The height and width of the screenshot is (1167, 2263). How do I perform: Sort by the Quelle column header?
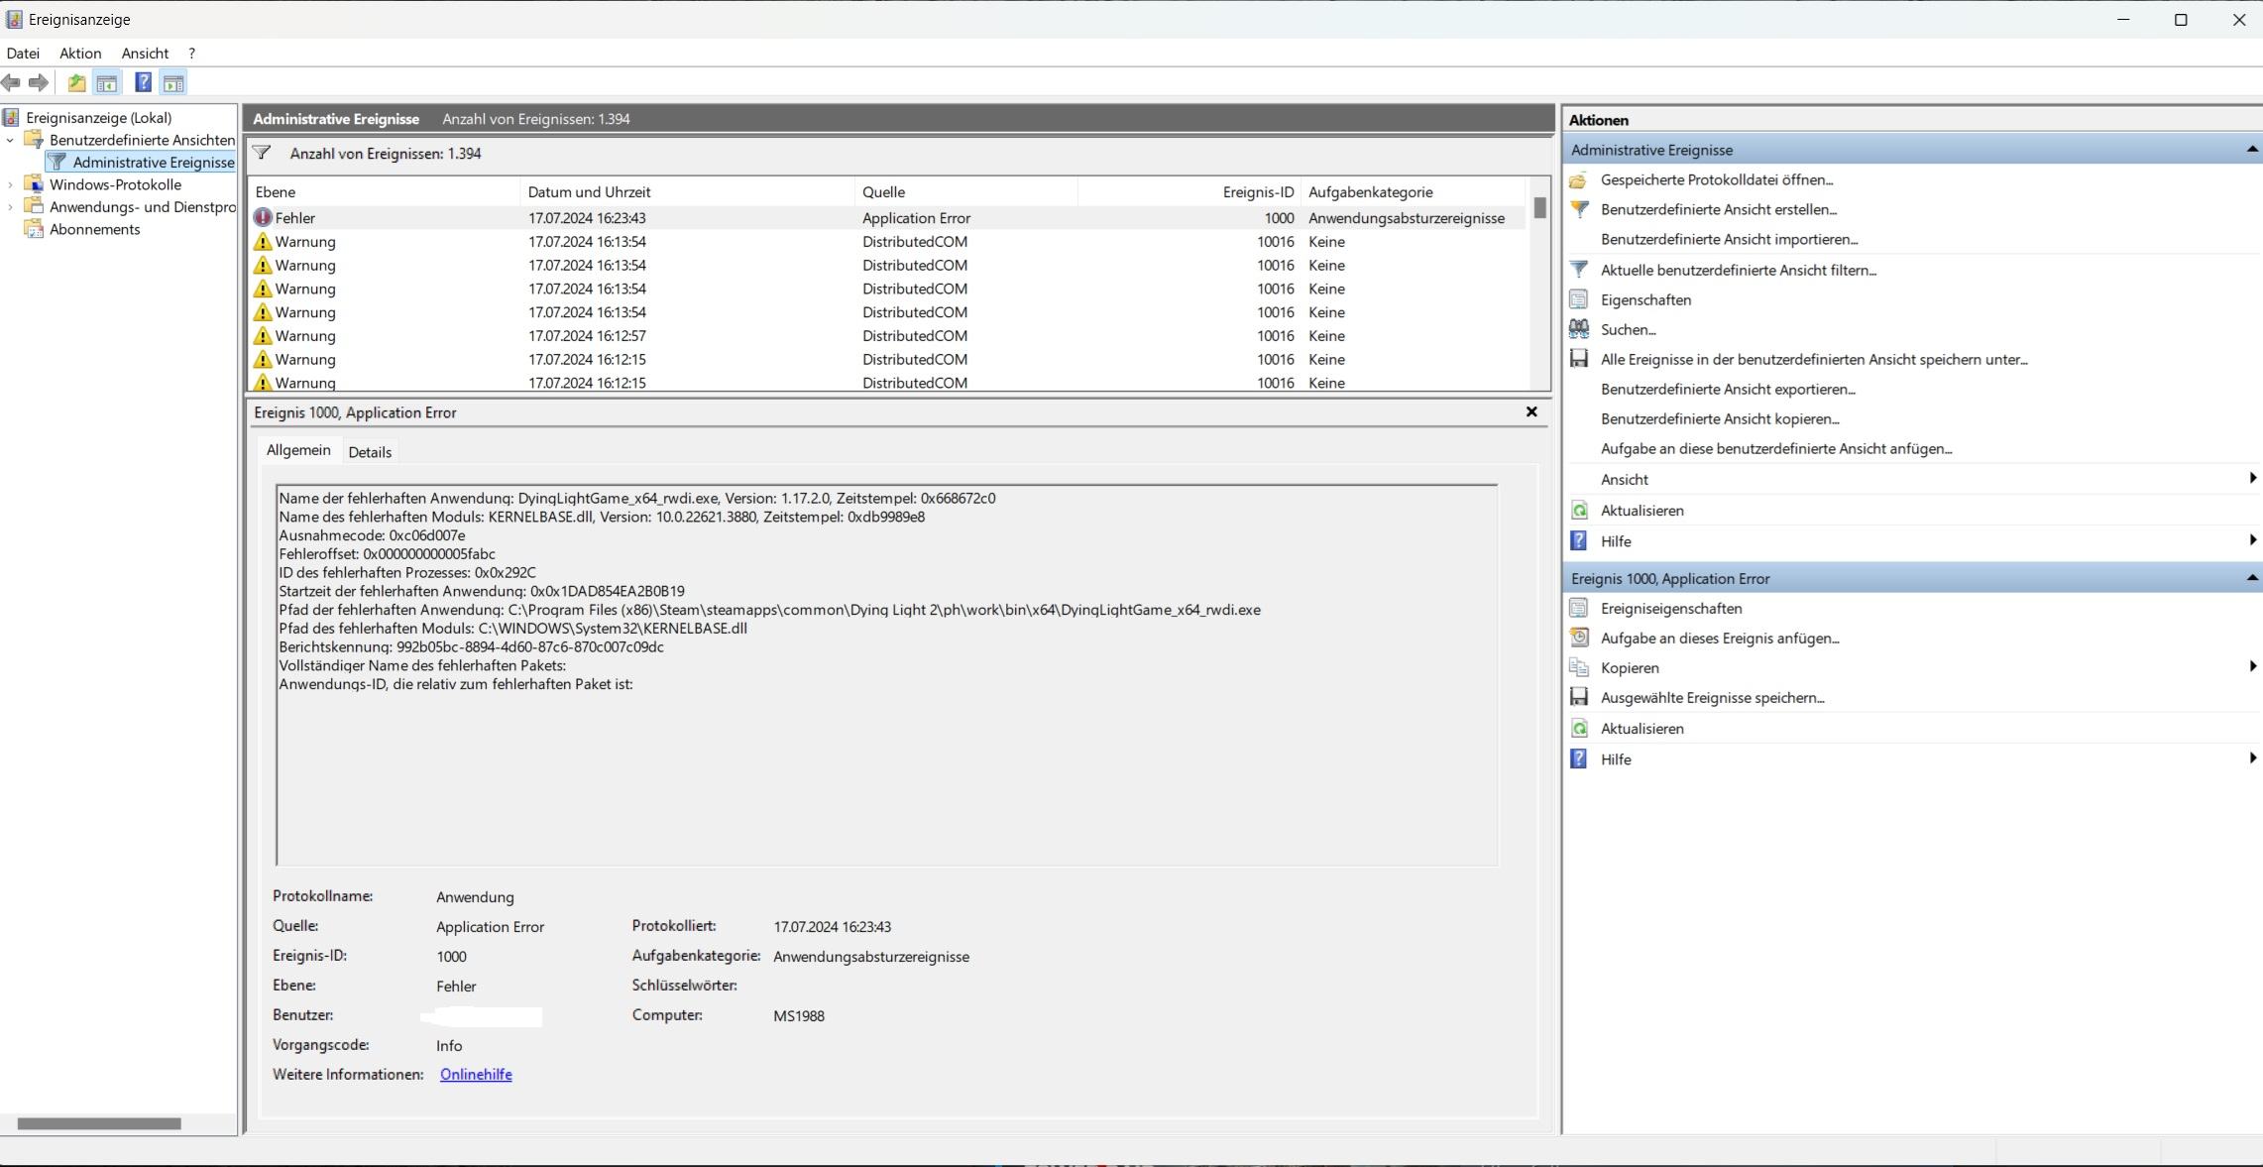[965, 192]
